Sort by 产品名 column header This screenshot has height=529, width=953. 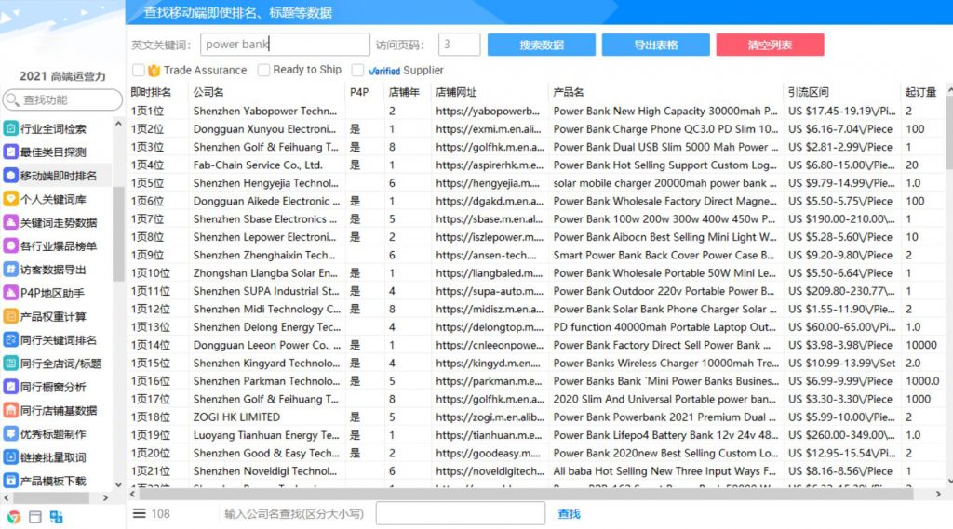pyautogui.click(x=569, y=92)
